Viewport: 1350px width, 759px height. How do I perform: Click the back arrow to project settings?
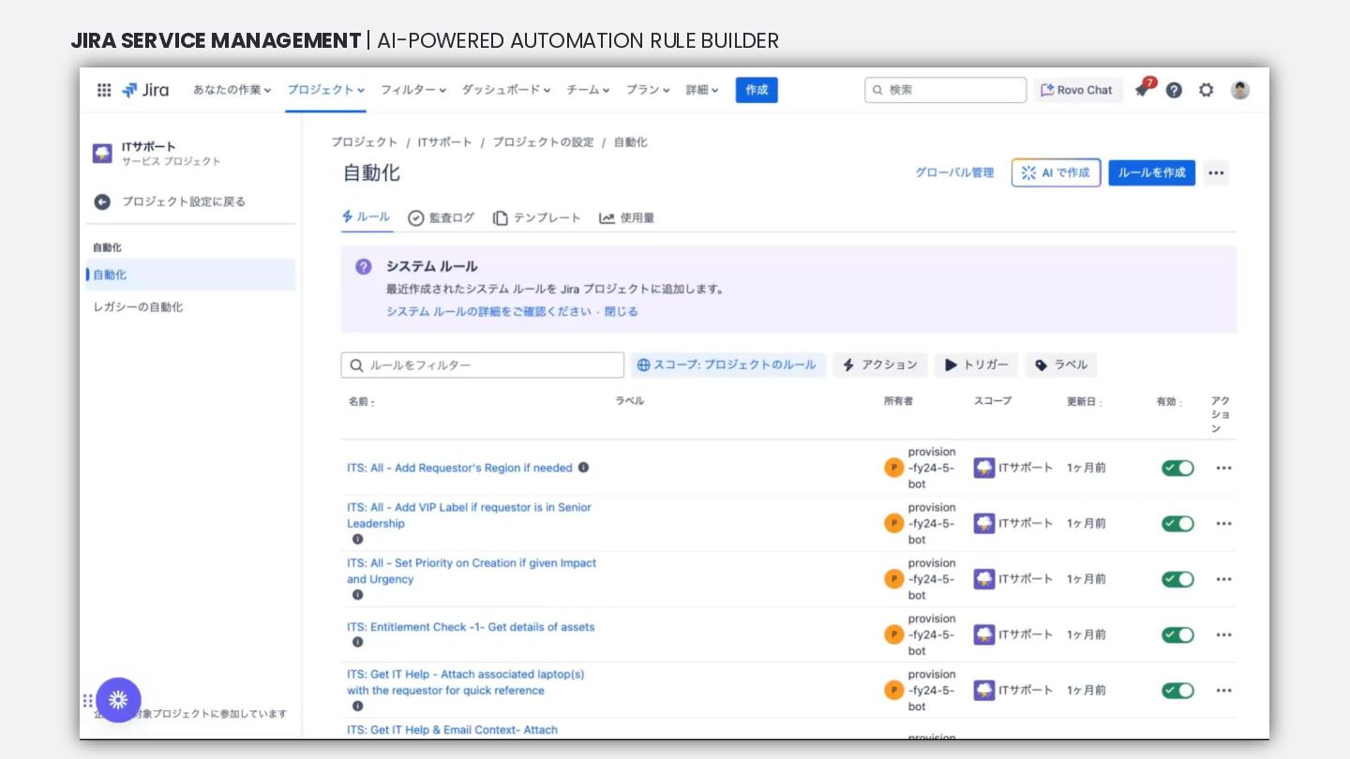click(102, 201)
